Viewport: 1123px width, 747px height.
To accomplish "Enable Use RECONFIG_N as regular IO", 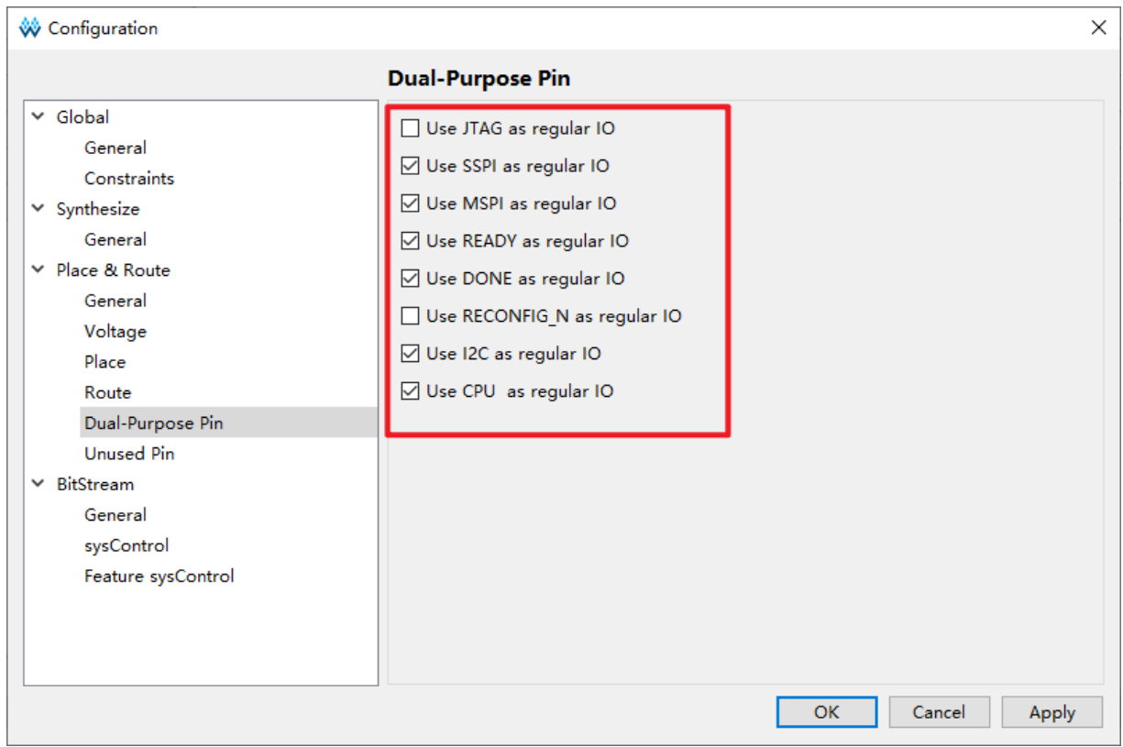I will (x=410, y=316).
